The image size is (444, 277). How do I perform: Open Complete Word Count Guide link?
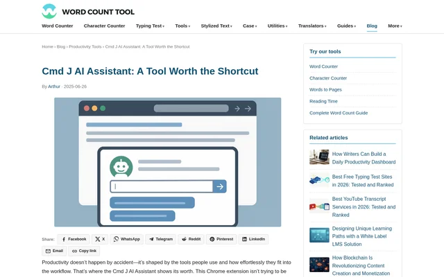339,113
